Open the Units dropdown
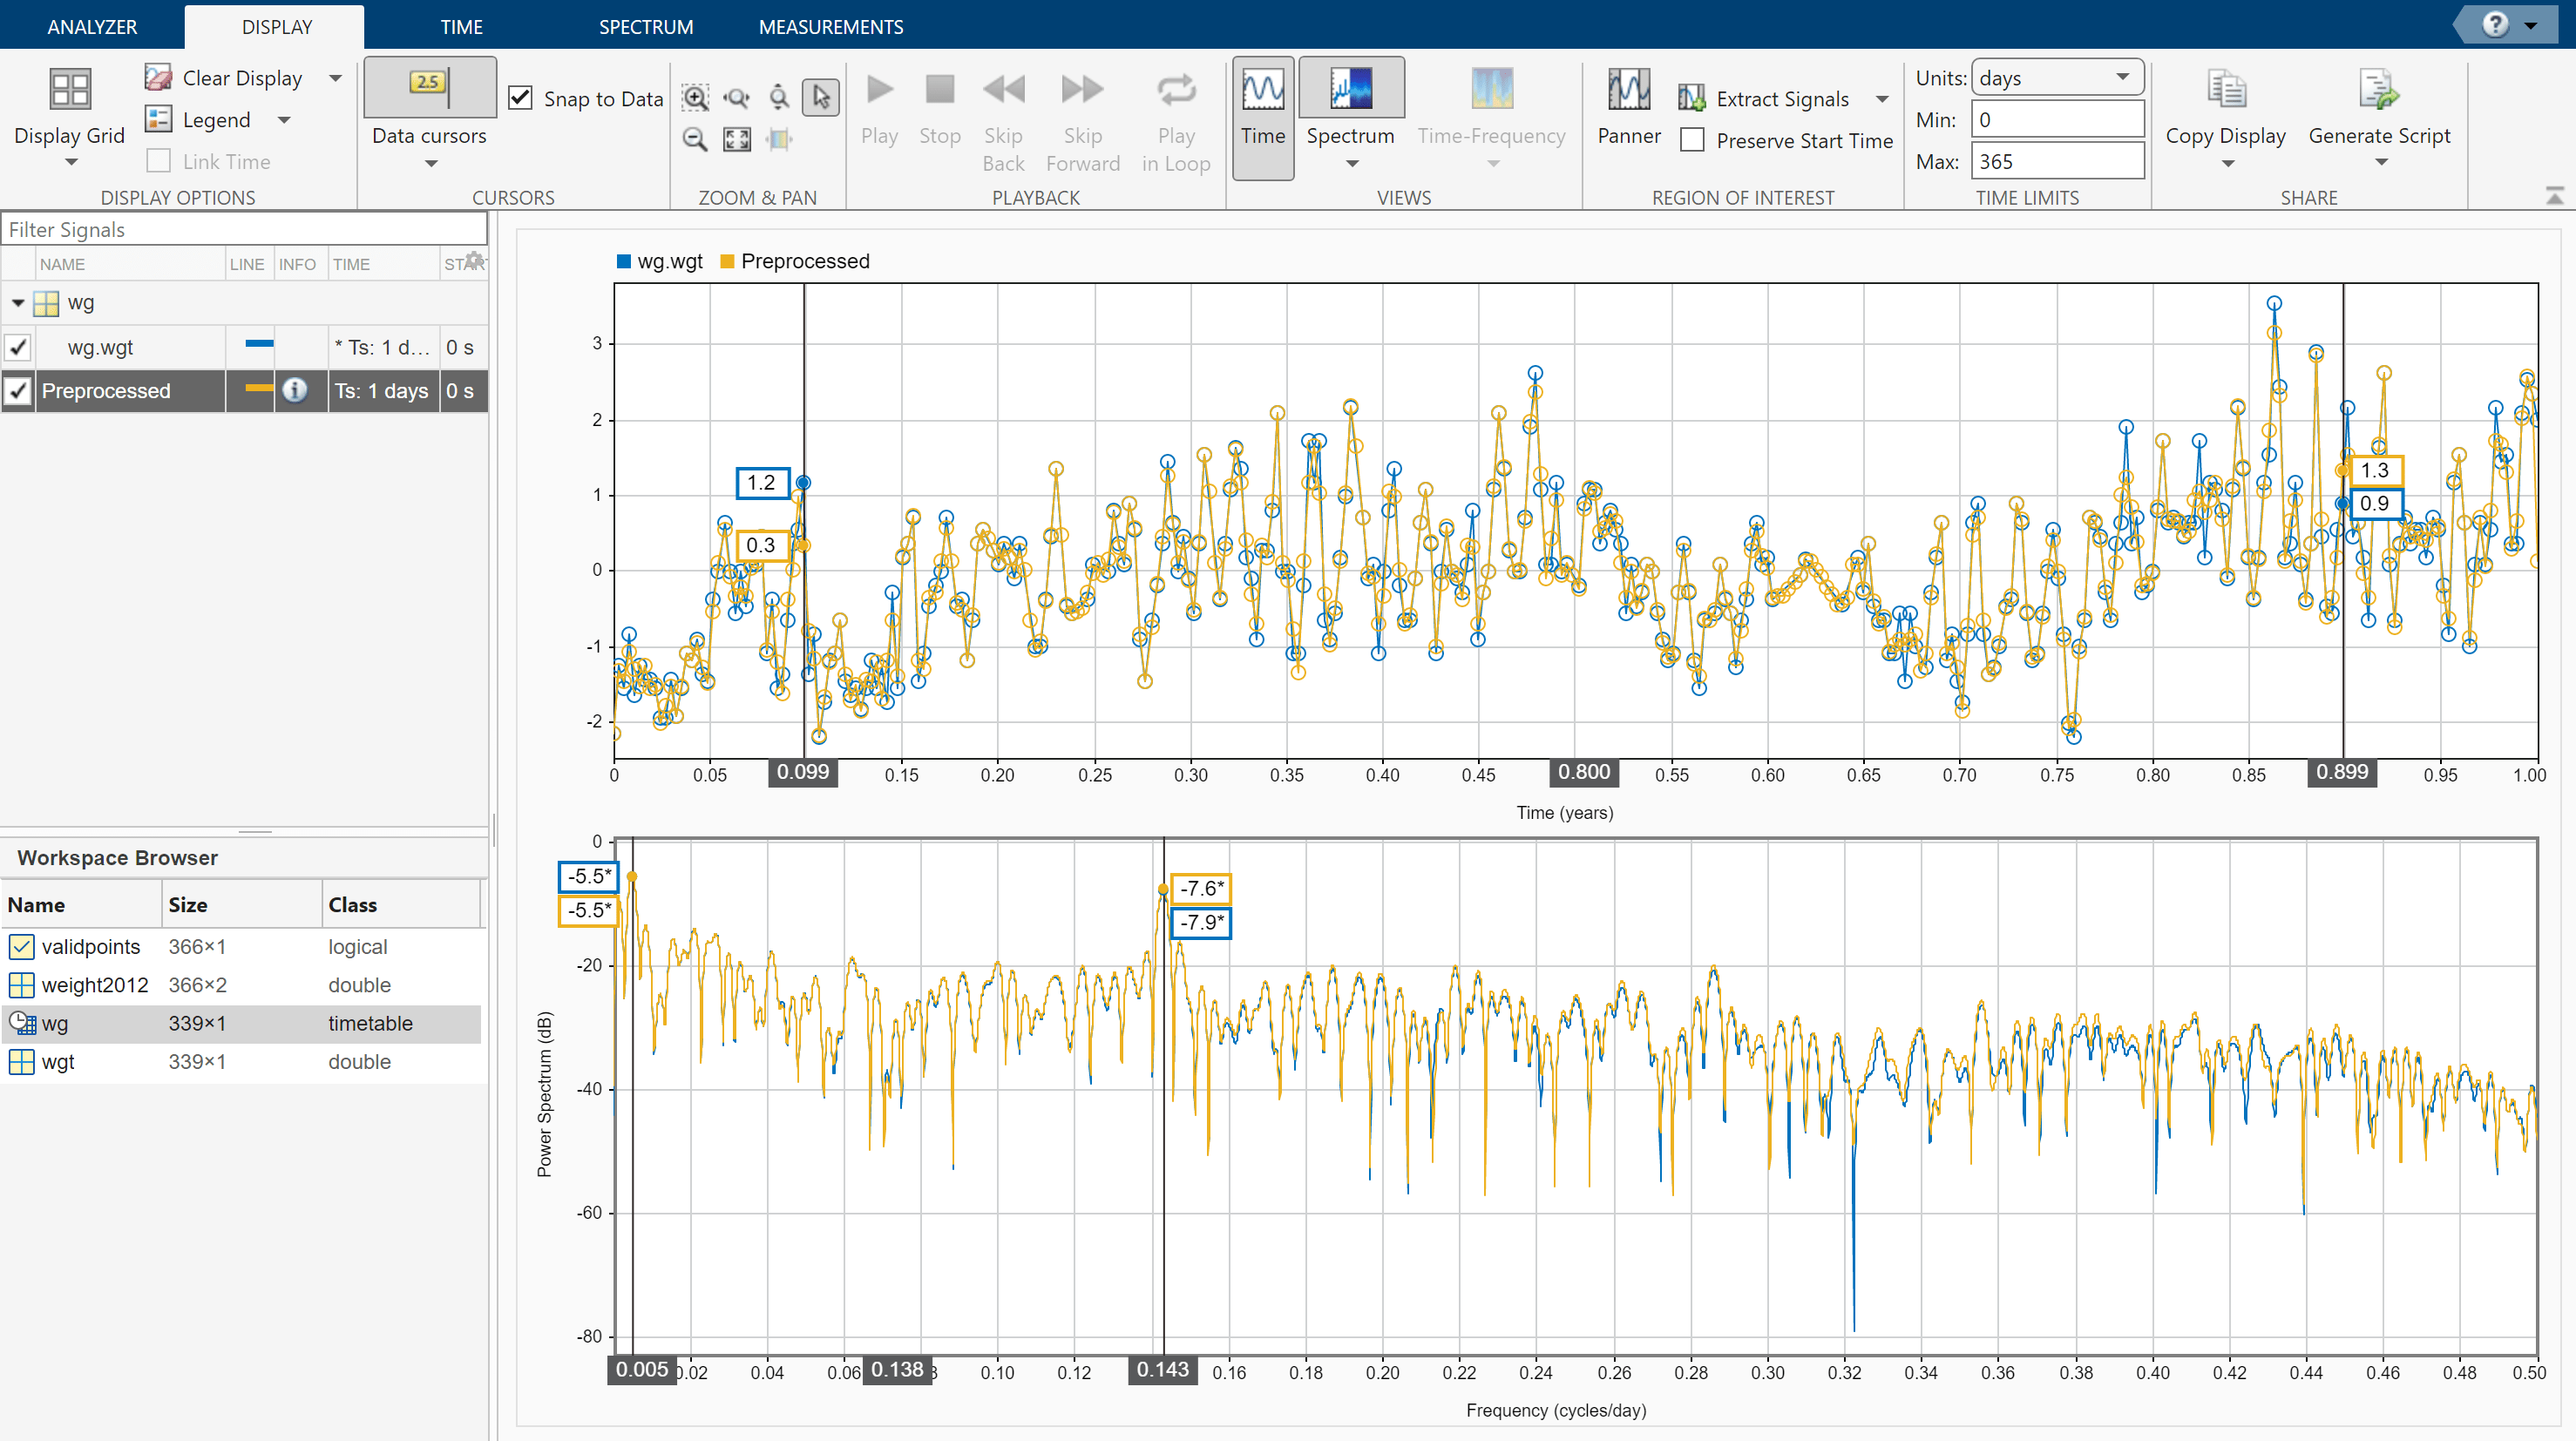The image size is (2576, 1441). (x=2057, y=78)
